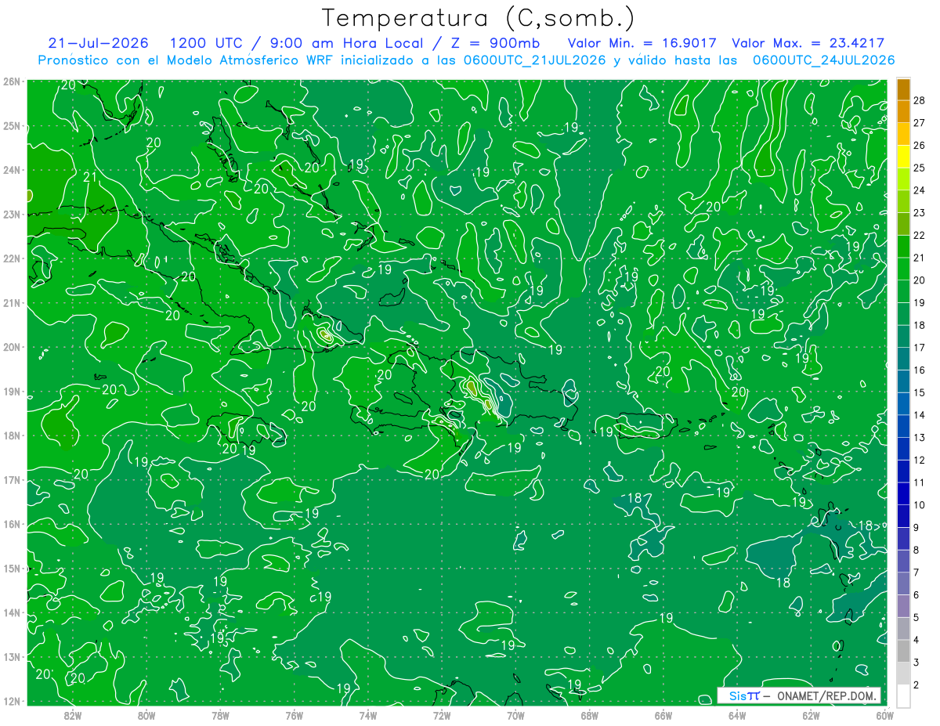Click the date '21-Jul-2026' in the header
940x726 pixels.
(x=98, y=43)
